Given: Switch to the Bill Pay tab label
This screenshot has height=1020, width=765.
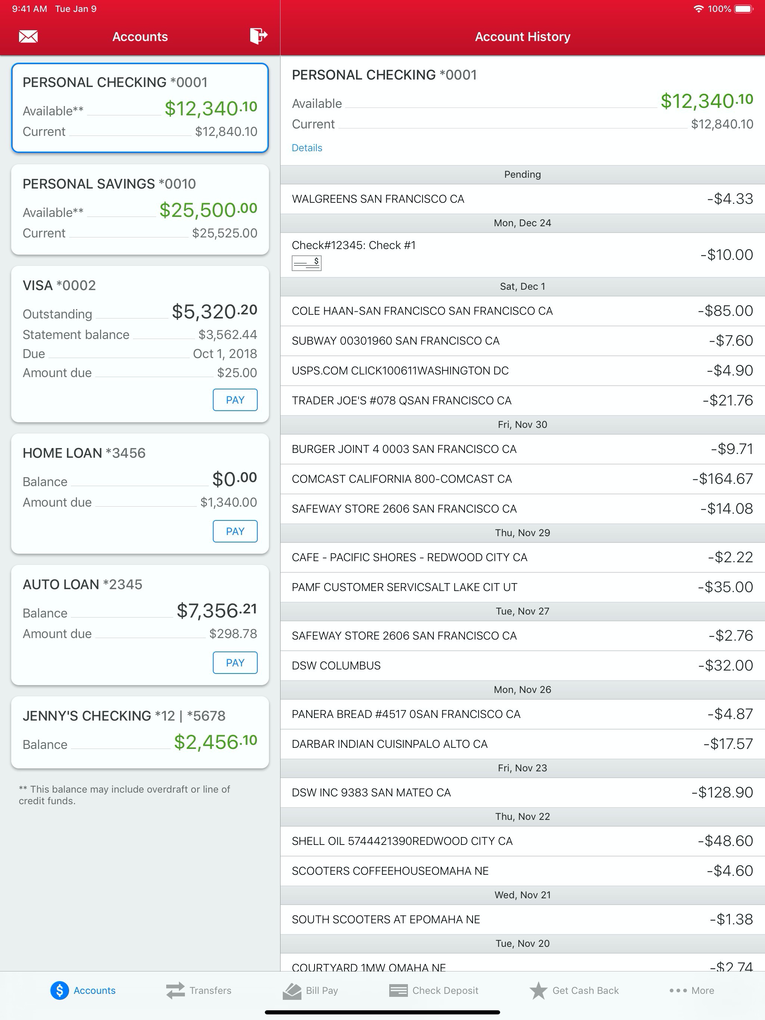Looking at the screenshot, I should click(x=322, y=990).
